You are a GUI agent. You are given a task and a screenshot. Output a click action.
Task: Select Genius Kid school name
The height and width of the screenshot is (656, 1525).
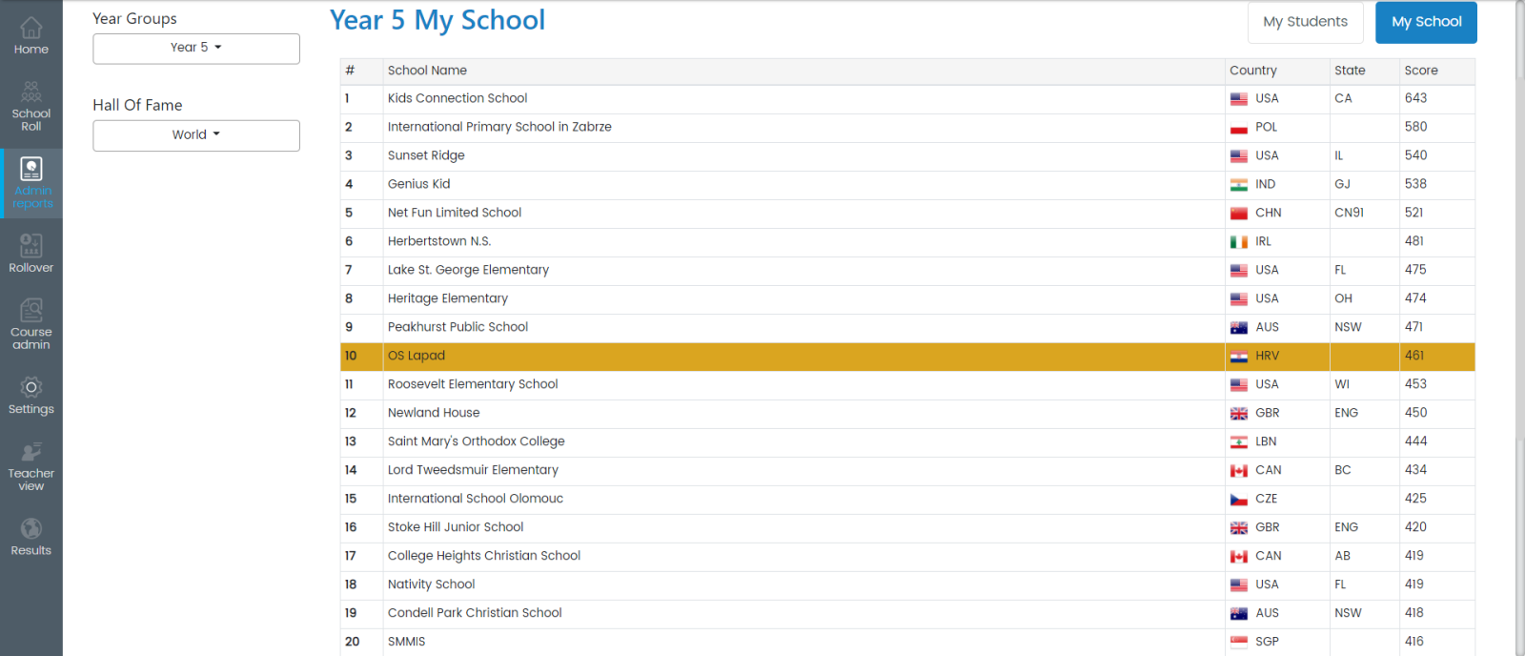click(x=418, y=184)
